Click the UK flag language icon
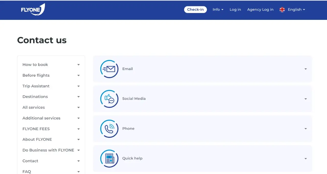 [x=282, y=10]
